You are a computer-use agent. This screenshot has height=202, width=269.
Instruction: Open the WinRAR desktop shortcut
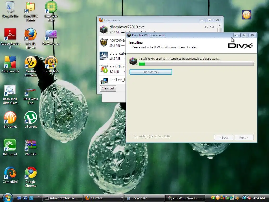[x=30, y=147]
